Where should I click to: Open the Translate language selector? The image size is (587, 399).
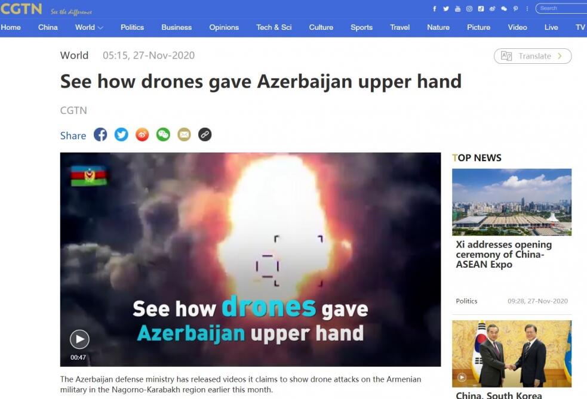point(532,56)
